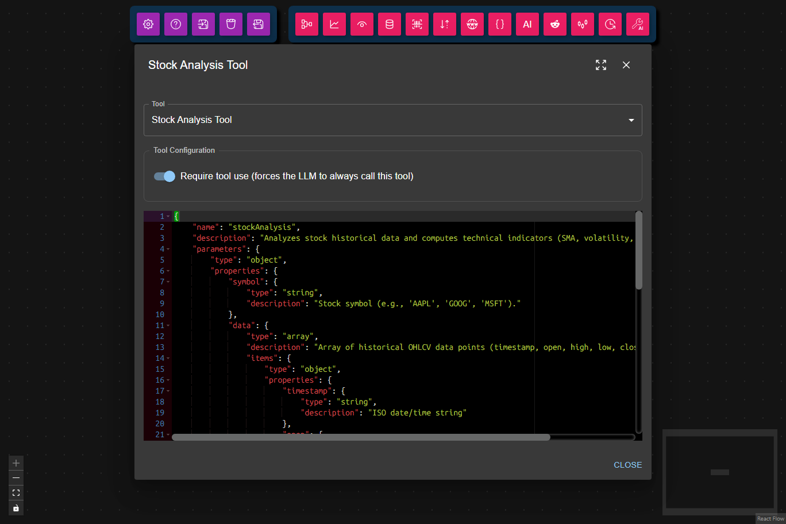786x524 pixels.
Task: Expand line 1 fold arrow in JSON editor
Action: pyautogui.click(x=167, y=215)
